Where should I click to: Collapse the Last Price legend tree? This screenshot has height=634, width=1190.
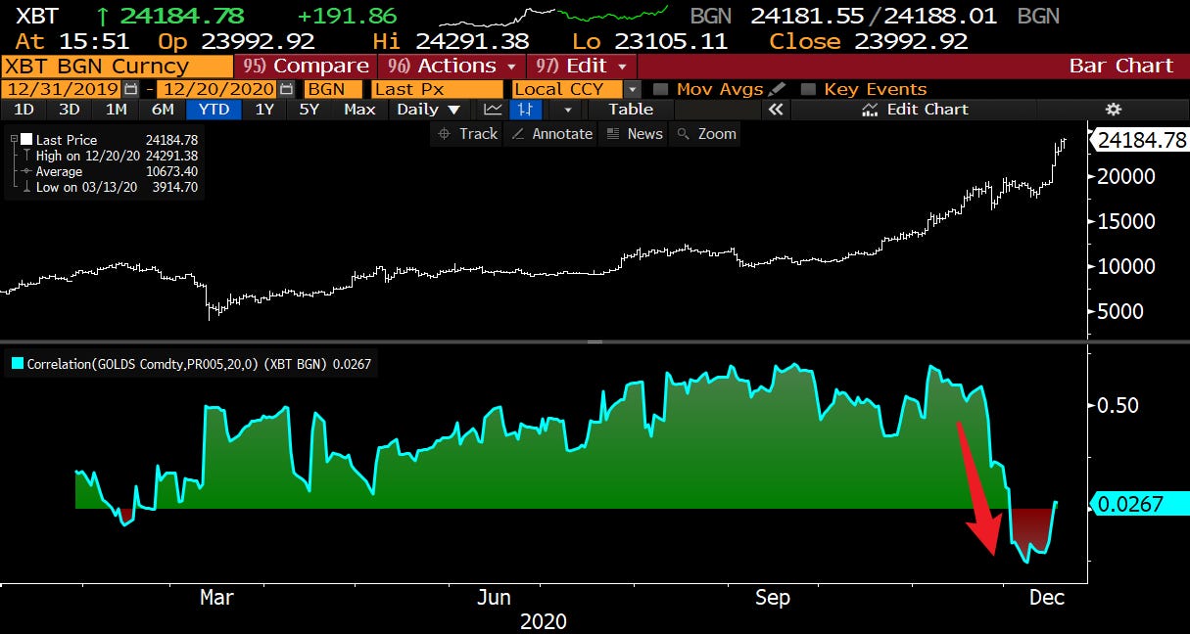[14, 140]
